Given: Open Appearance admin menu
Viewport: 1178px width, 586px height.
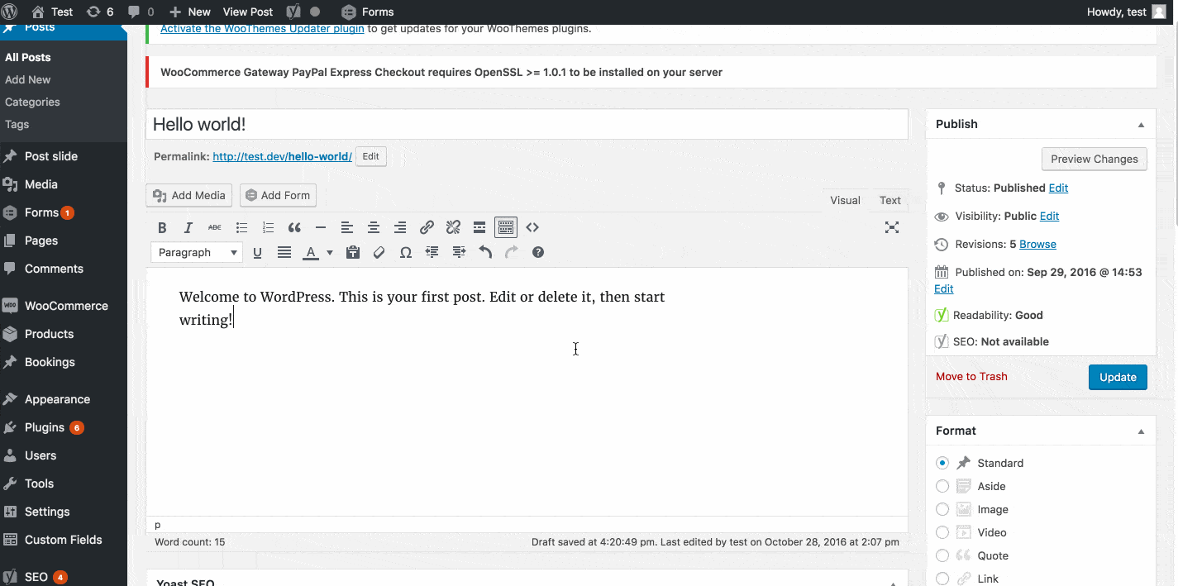Looking at the screenshot, I should click(x=64, y=399).
